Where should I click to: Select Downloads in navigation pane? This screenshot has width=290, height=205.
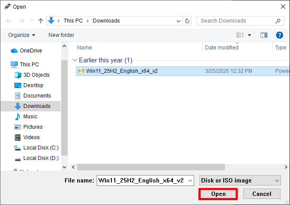tap(37, 106)
